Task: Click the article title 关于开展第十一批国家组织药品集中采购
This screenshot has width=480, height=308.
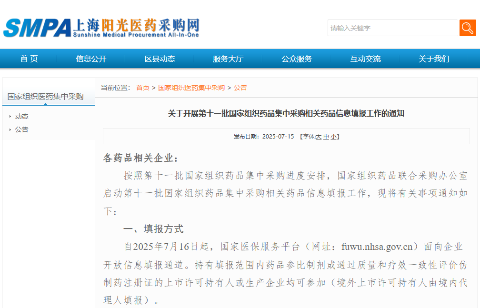Action: coord(286,114)
